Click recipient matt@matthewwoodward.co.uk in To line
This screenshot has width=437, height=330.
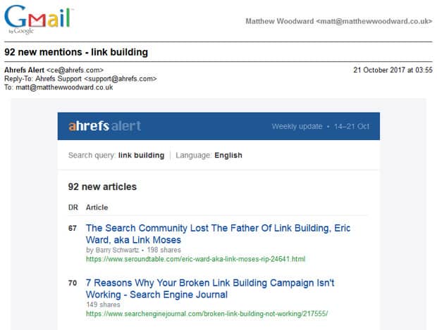[64, 87]
